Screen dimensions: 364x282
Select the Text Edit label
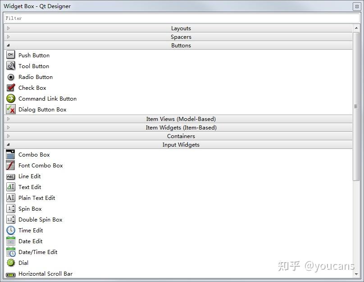[30, 187]
